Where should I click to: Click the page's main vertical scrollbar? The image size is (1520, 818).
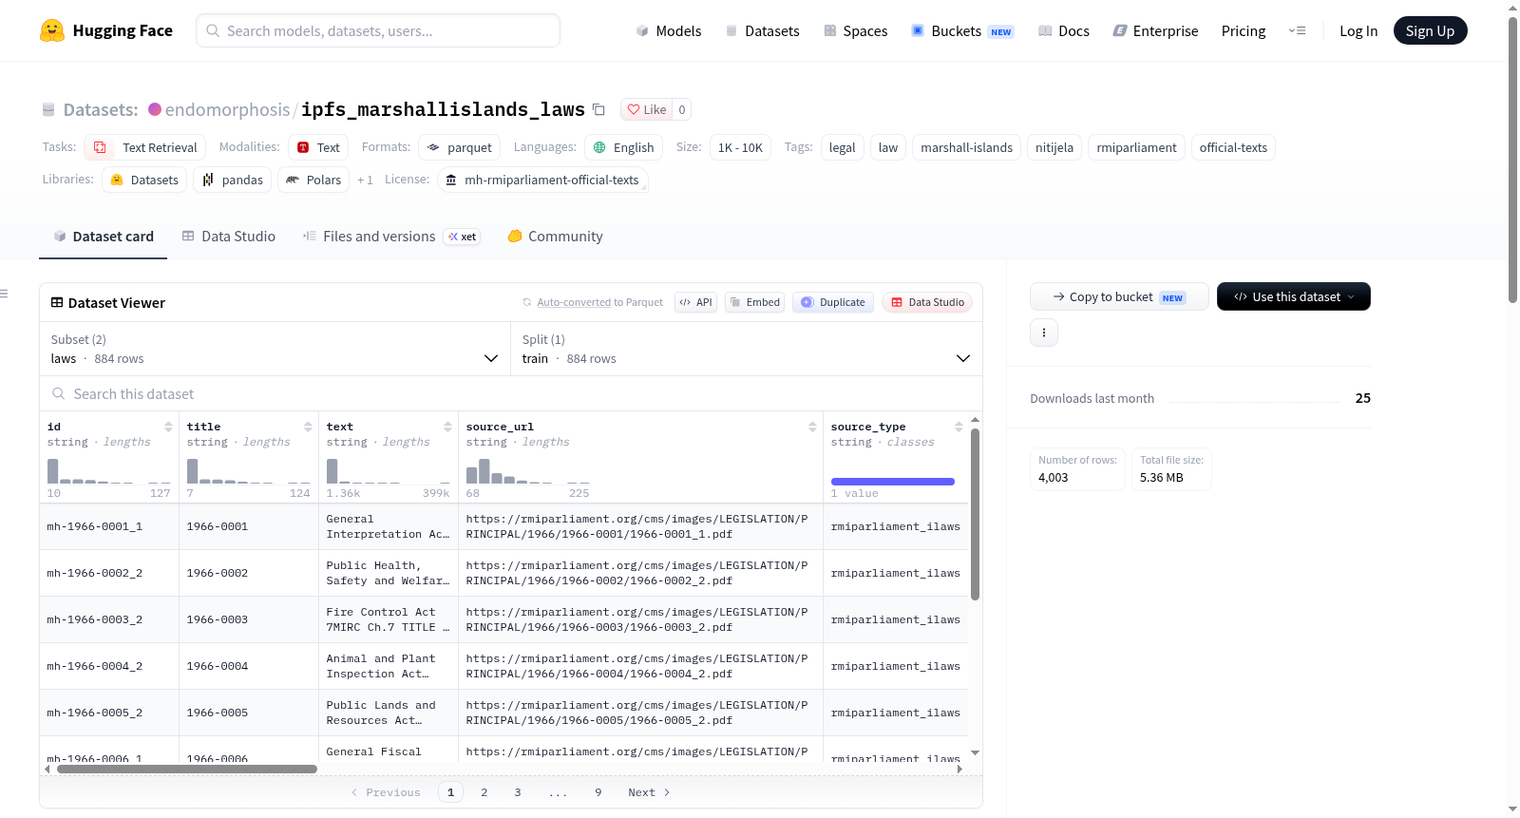(1513, 160)
